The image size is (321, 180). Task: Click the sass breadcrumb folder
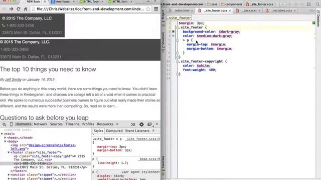212,4
